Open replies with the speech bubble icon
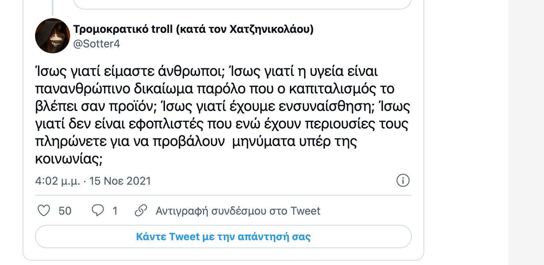This screenshot has height=265, width=544. (x=98, y=210)
